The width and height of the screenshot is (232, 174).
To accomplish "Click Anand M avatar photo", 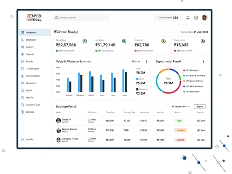I will coord(58,121).
